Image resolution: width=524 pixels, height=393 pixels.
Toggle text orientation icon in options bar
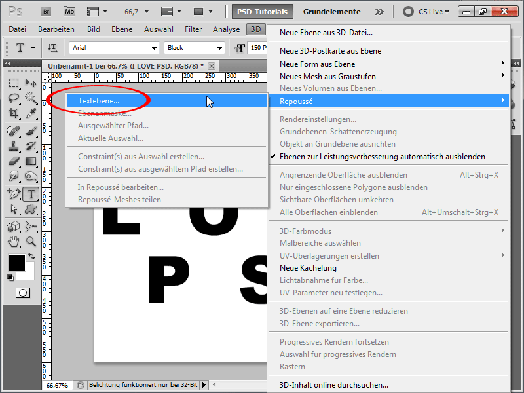pos(52,48)
